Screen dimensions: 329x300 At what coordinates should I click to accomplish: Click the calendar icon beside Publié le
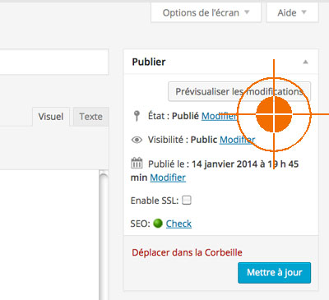tap(137, 163)
